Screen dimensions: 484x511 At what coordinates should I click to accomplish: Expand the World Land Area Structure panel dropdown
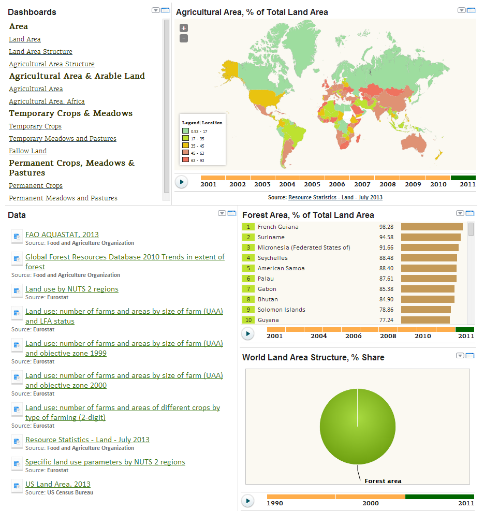tap(460, 356)
